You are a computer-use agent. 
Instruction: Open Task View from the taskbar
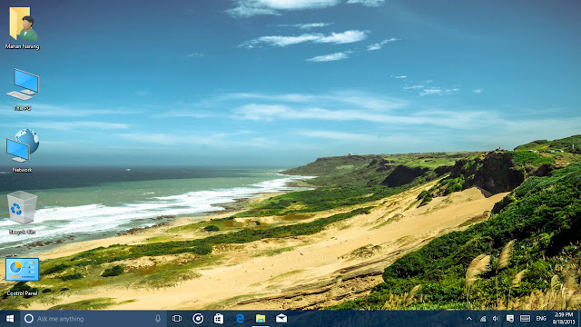[x=177, y=319]
